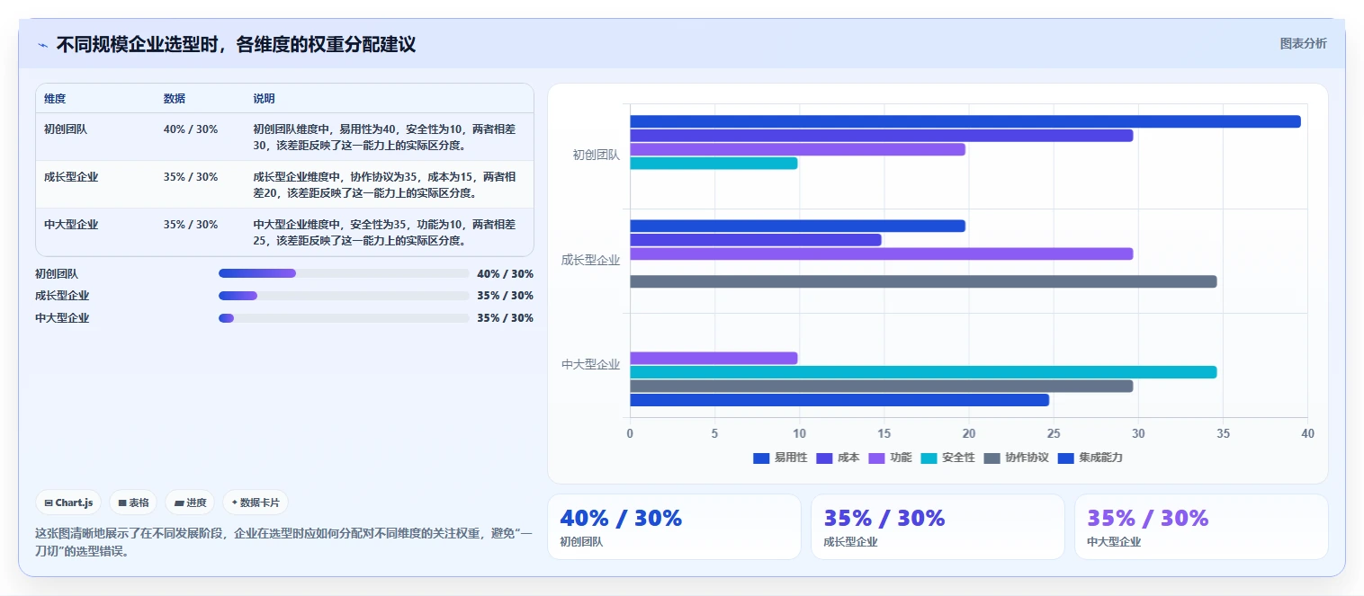Click the description starting 中大型企业维度中
The width and height of the screenshot is (1364, 596).
point(384,232)
